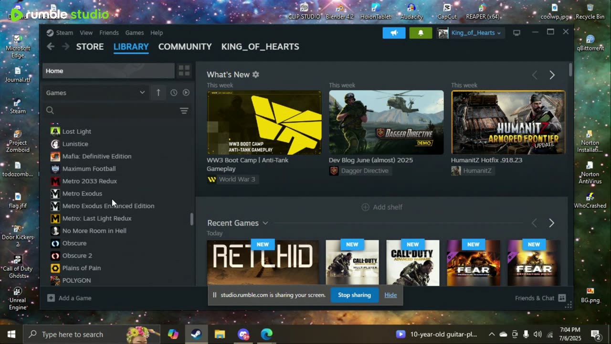Viewport: 611px width, 344px height.
Task: Select Plains of Pain in the game list
Action: 82,268
